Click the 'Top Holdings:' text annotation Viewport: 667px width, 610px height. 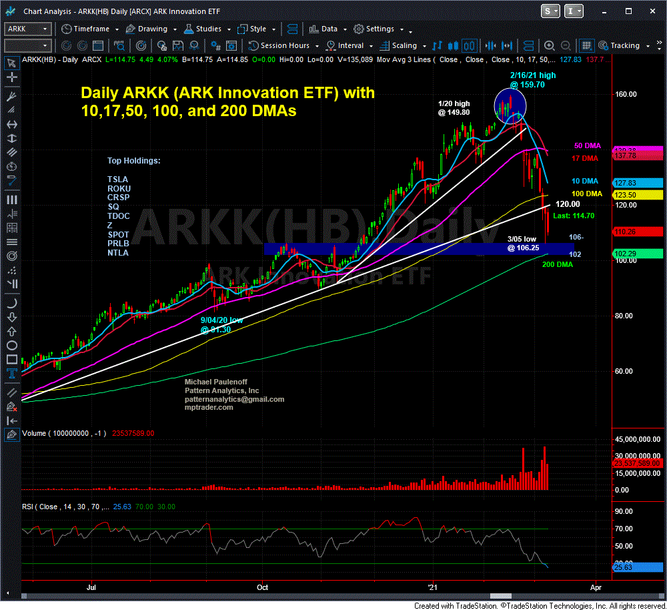pos(133,161)
